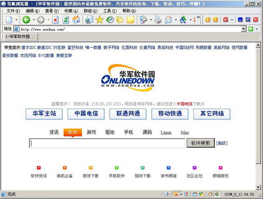Click the monitor red X status bar icon
This screenshot has width=263, height=199.
[x=186, y=194]
